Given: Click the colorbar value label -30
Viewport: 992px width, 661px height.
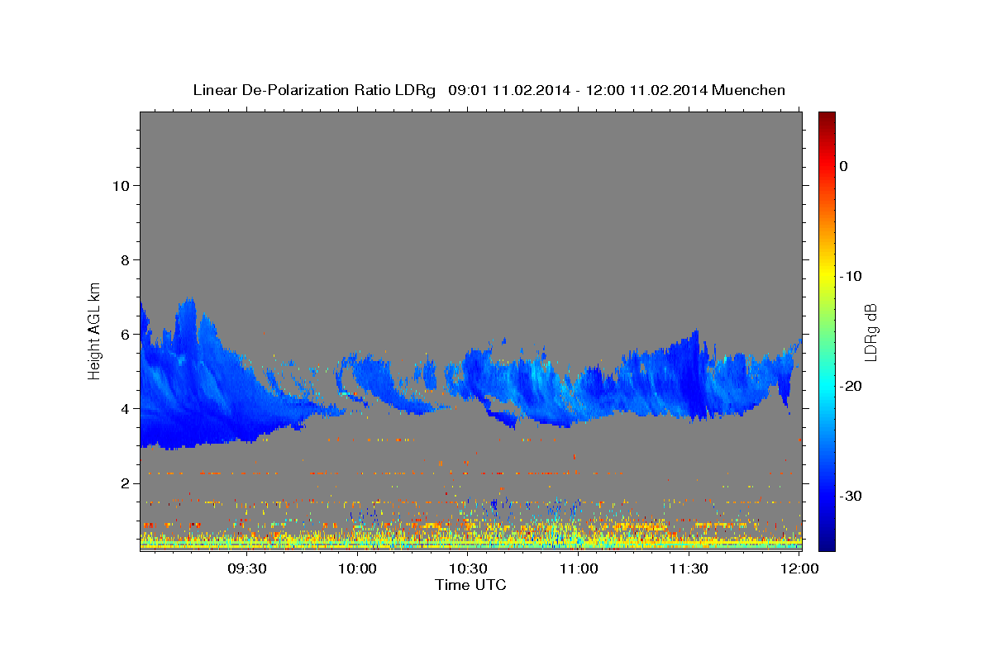Looking at the screenshot, I should [851, 496].
